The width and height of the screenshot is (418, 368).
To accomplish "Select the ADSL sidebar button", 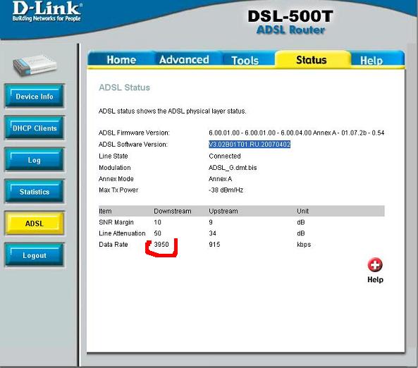I will pos(35,223).
